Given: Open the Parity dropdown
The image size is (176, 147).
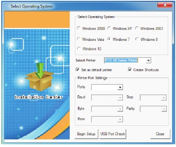Looking at the screenshot, I should click(x=164, y=109).
